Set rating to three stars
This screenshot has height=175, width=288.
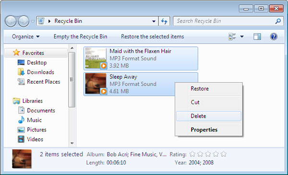(208, 154)
